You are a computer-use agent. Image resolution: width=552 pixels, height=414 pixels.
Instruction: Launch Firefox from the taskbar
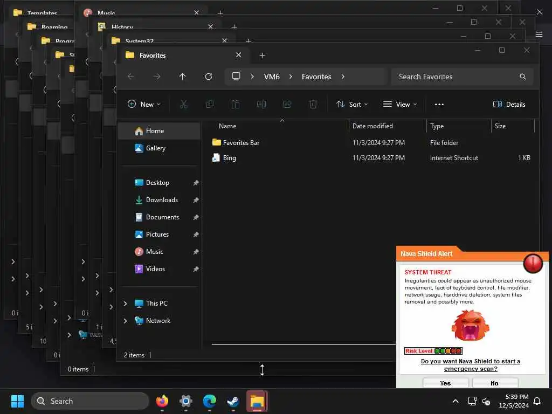tap(162, 401)
